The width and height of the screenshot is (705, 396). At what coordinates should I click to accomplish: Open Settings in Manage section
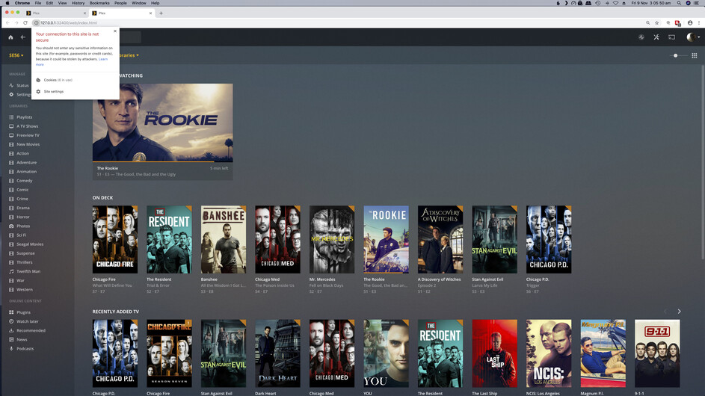click(23, 94)
